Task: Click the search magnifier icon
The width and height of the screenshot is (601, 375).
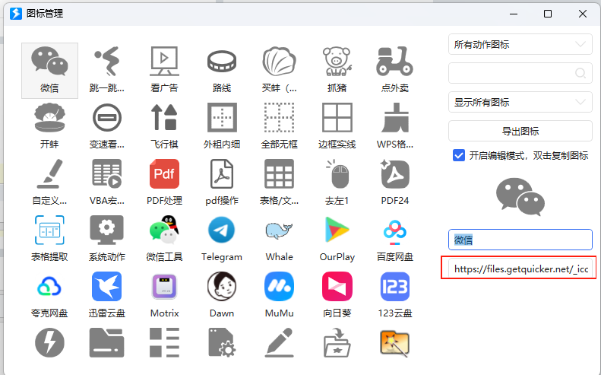Action: point(580,73)
